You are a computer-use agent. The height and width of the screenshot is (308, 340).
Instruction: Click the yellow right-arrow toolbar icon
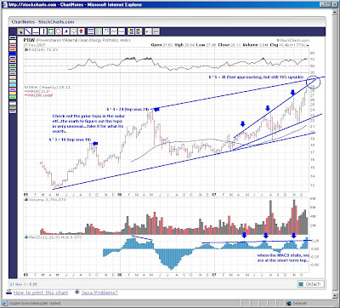coord(139,31)
